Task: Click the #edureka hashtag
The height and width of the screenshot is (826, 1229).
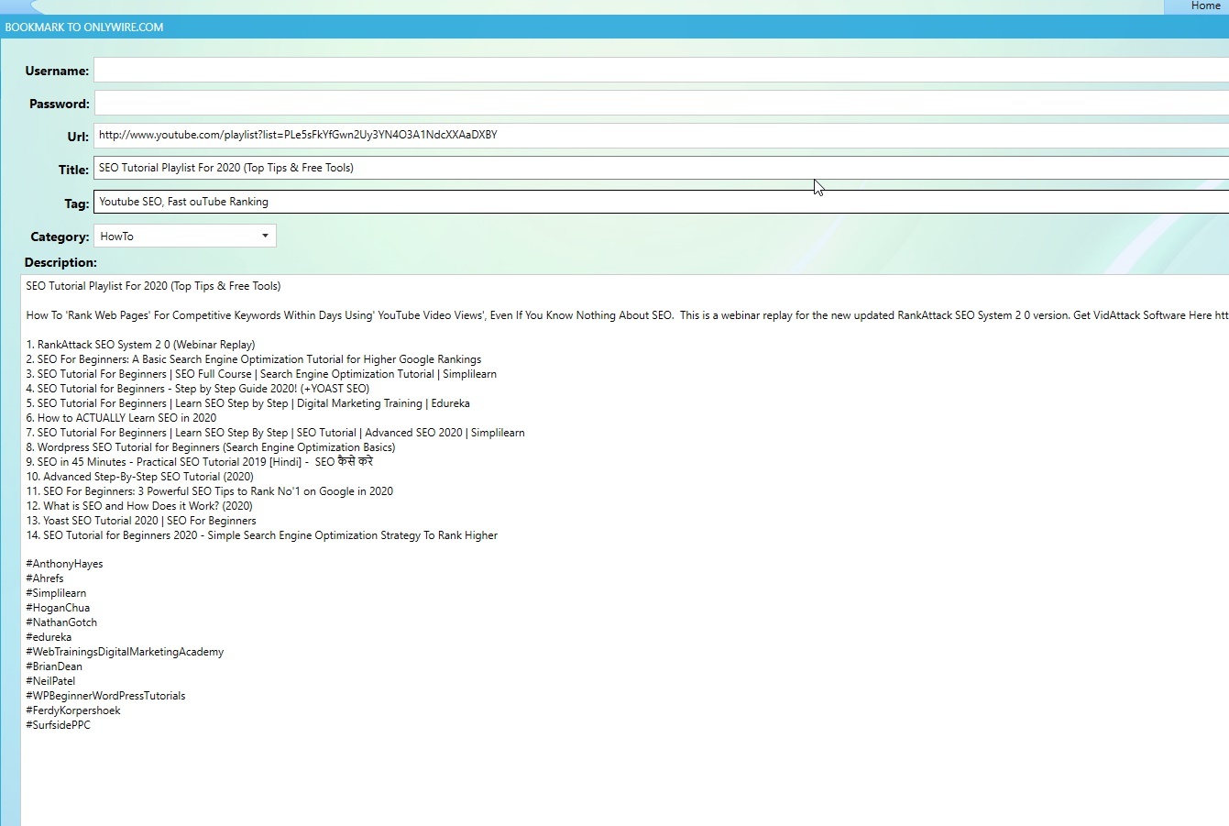Action: (49, 637)
